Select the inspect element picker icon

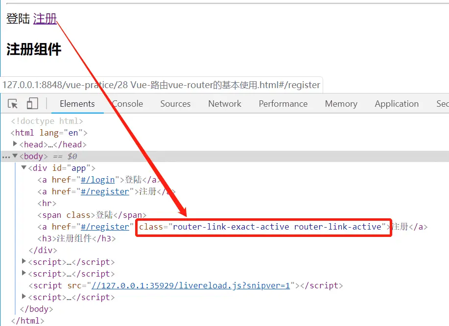pos(13,104)
